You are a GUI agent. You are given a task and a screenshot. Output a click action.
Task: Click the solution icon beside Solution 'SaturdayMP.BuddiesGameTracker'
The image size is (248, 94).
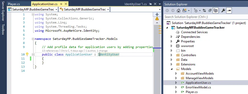[169, 23]
